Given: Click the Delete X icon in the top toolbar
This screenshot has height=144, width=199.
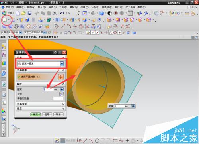Looking at the screenshot, I should [55, 13].
